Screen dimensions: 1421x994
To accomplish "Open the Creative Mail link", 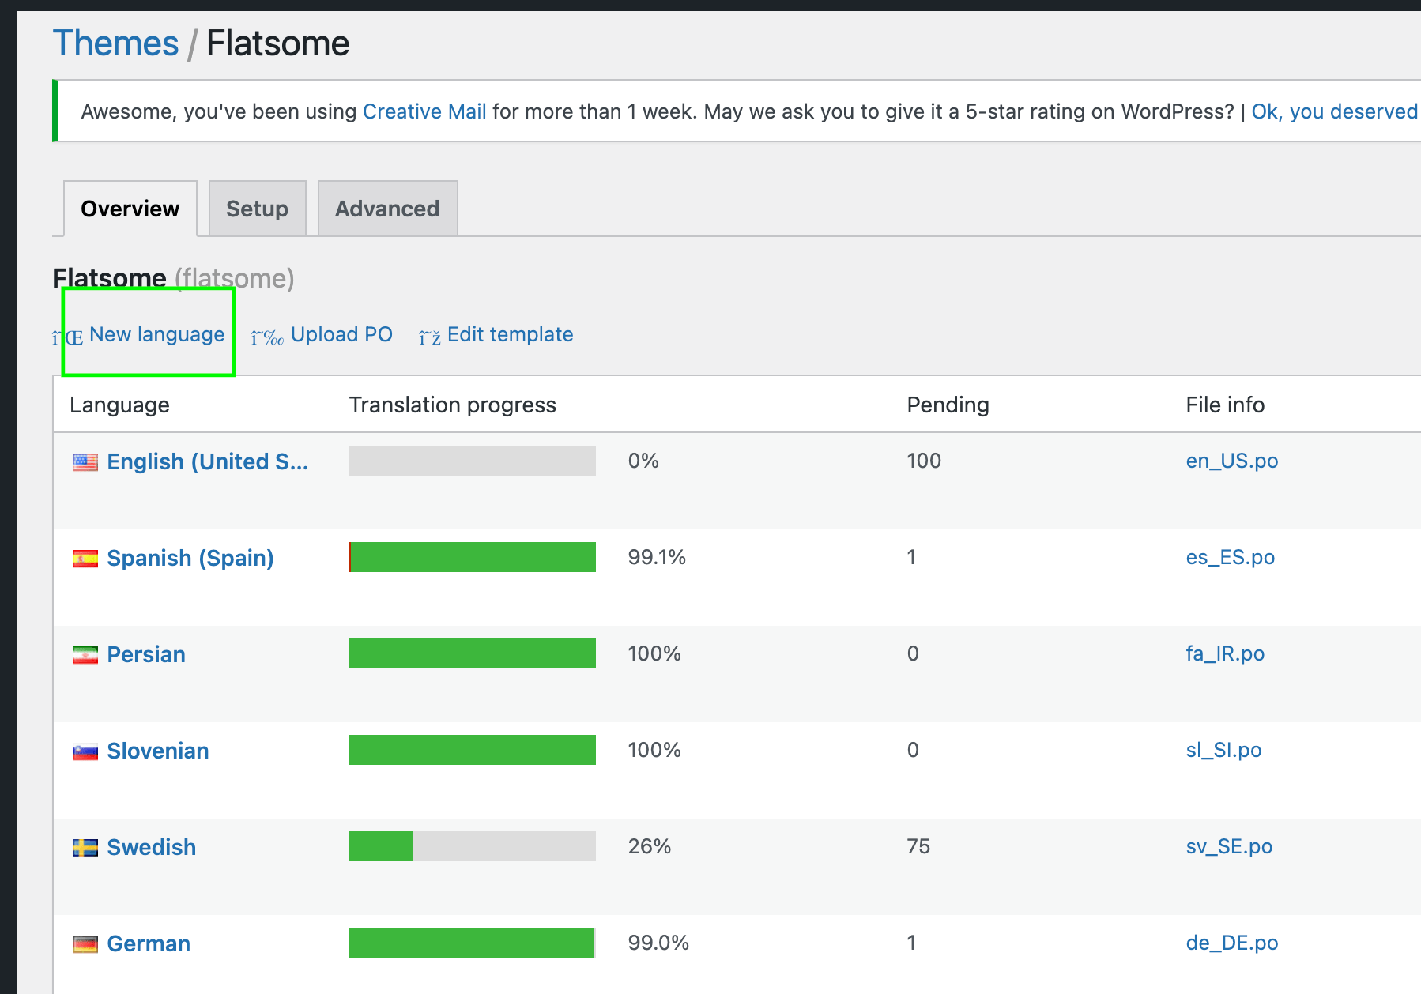I will point(424,111).
